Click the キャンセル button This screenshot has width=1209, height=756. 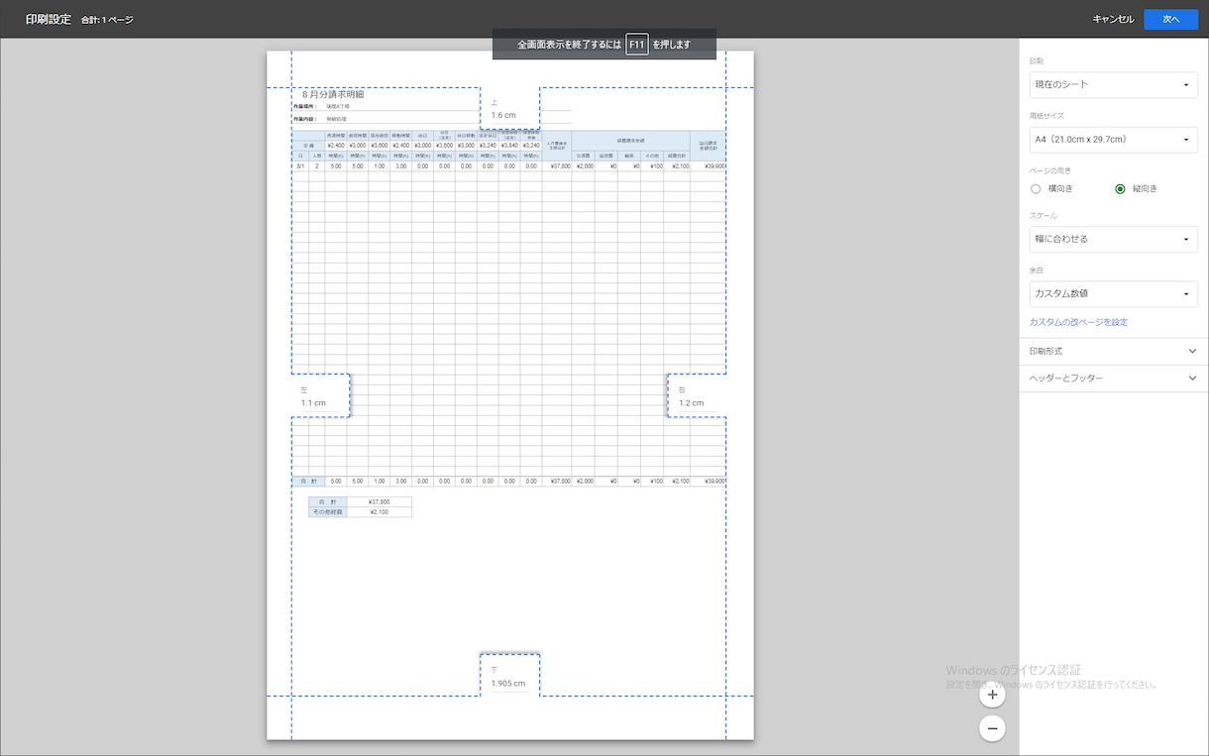1113,19
